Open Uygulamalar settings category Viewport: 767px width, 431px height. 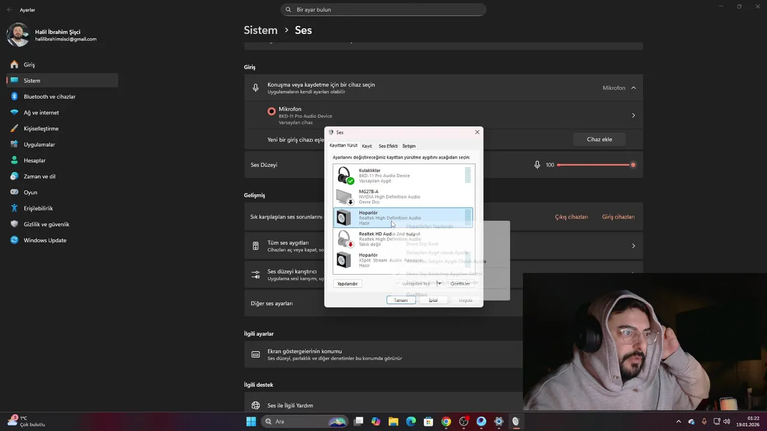point(62,144)
